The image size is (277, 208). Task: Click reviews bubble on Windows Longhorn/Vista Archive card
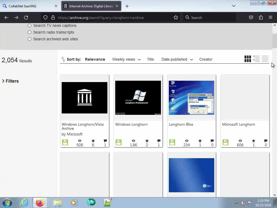[x=105, y=141]
